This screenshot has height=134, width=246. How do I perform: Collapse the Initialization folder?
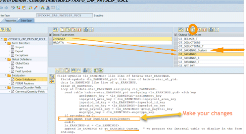point(6,75)
